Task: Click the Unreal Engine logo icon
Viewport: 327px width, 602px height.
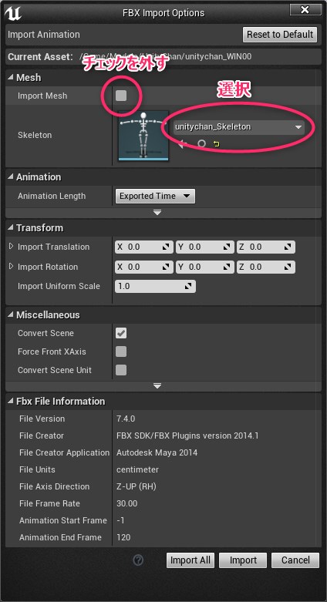Action: (x=12, y=12)
